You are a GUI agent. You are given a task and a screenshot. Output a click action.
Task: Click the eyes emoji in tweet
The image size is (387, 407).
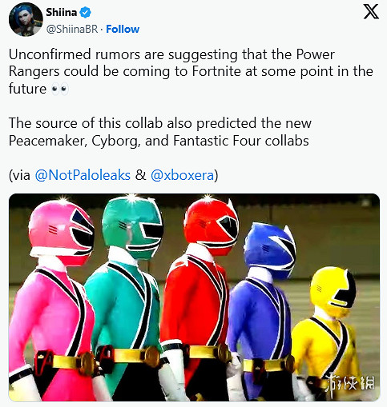coord(60,89)
